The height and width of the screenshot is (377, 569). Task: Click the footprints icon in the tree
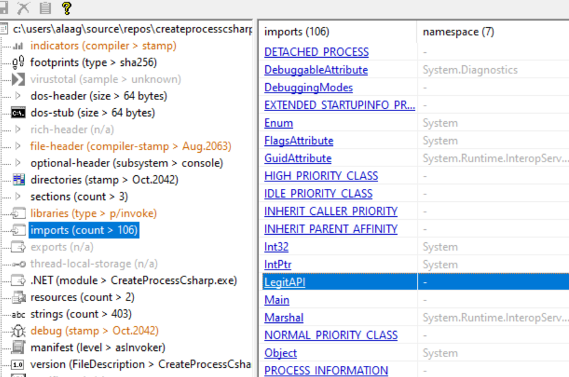18,63
